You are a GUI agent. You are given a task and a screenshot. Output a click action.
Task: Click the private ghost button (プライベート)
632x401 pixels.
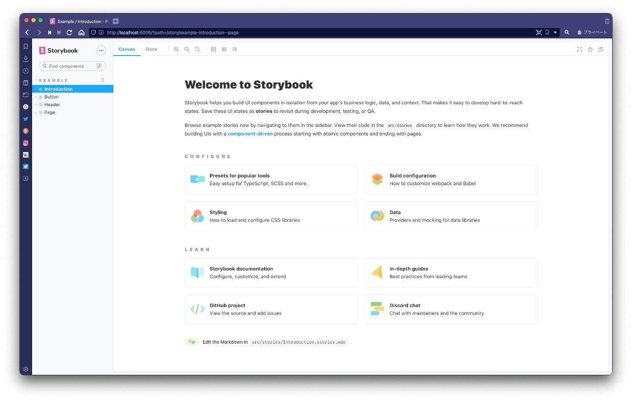point(592,33)
